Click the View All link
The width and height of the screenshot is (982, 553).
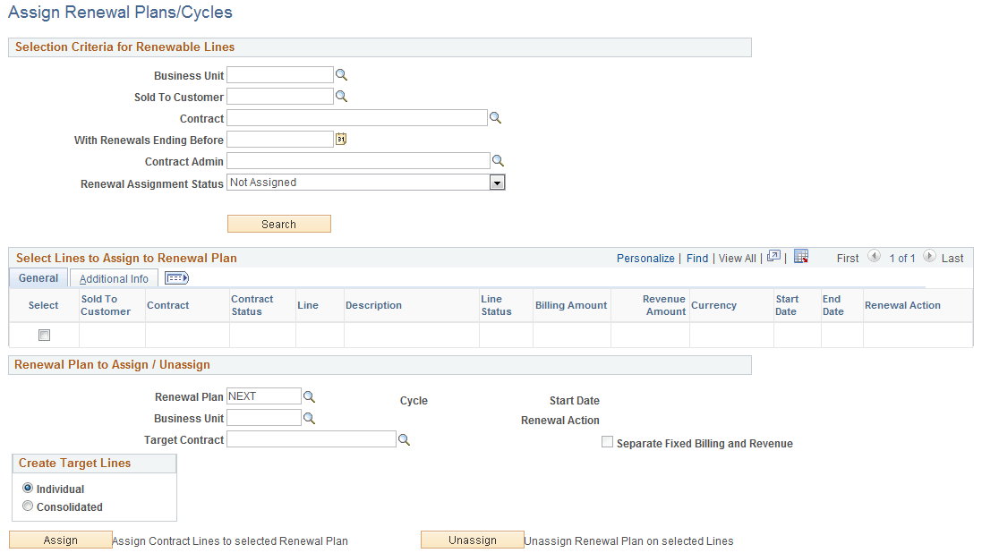(737, 258)
